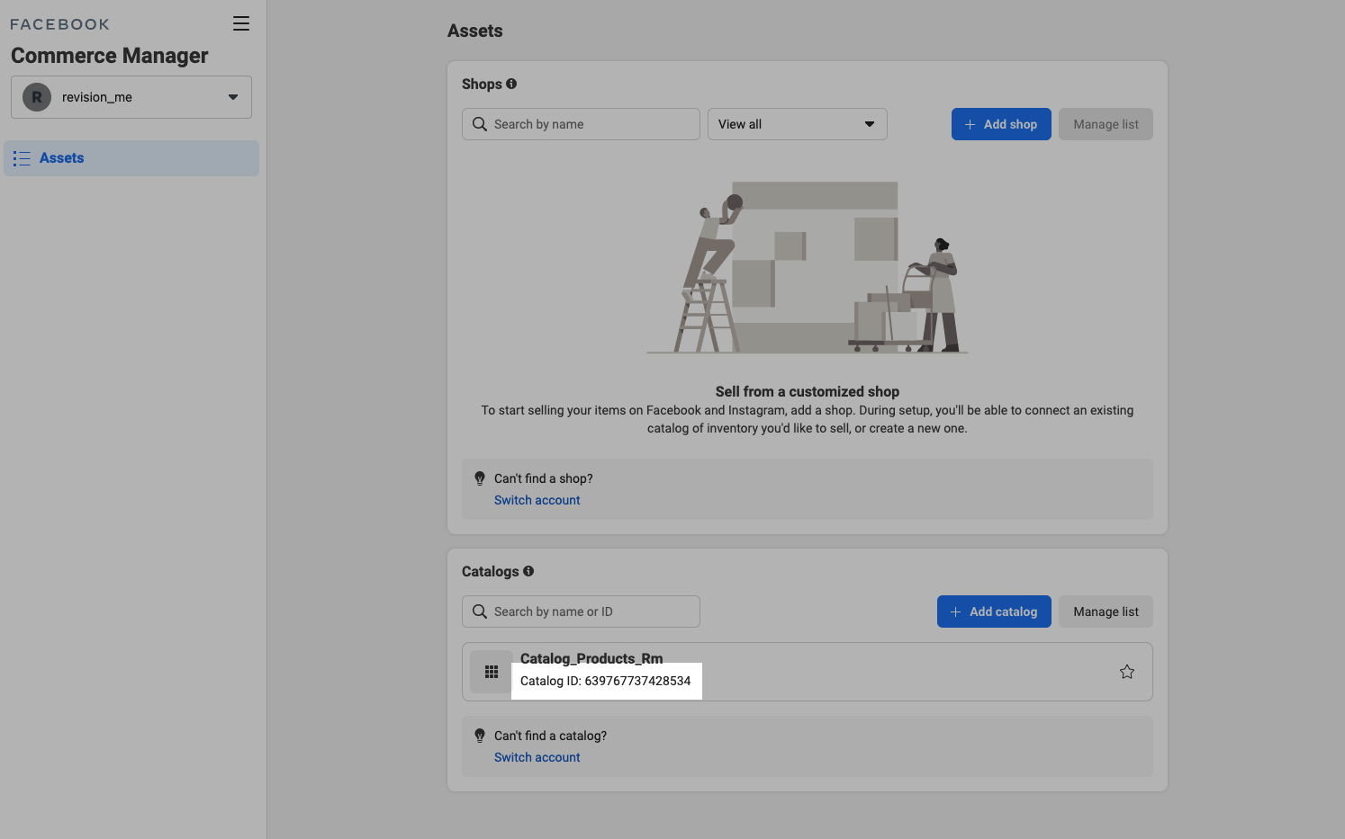Click the magnifier icon in Catalogs search
Viewport: 1345px width, 839px height.
click(480, 611)
